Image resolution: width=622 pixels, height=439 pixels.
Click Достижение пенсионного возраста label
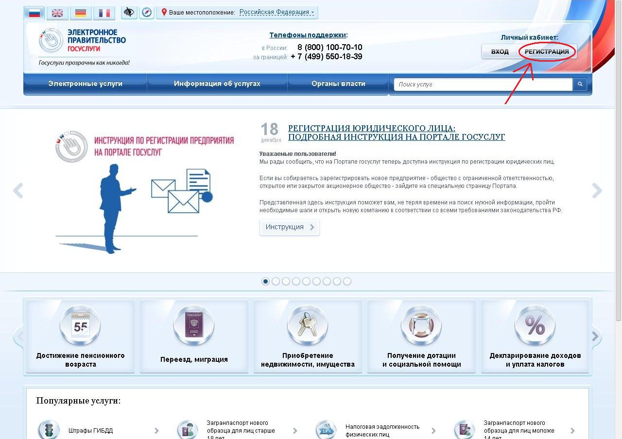point(80,360)
